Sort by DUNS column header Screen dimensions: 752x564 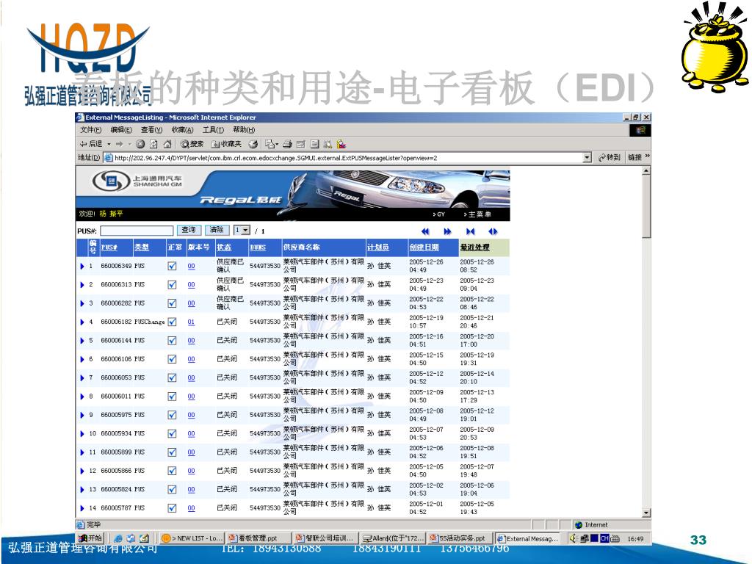(x=258, y=247)
